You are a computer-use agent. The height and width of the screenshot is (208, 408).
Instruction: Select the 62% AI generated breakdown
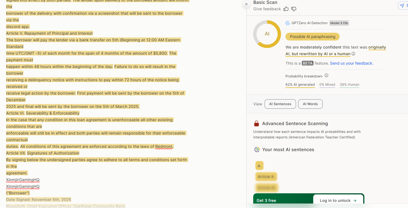[x=300, y=85]
